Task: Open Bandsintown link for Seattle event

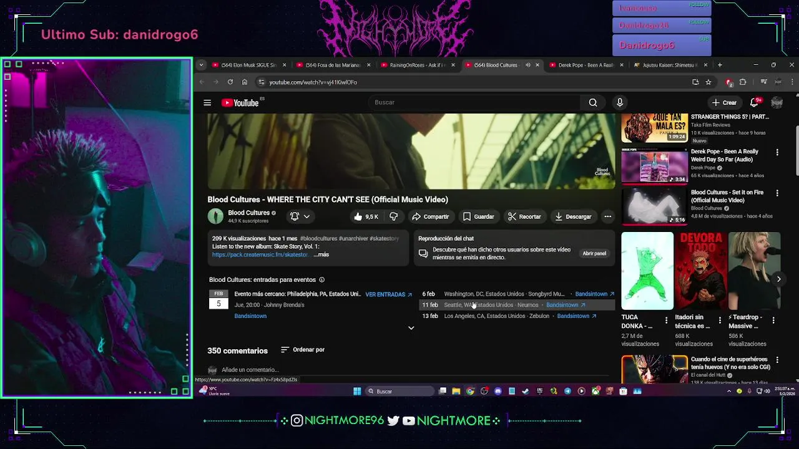Action: click(x=566, y=305)
